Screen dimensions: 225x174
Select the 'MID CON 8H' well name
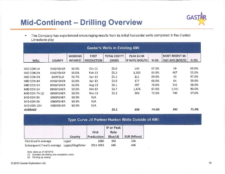tap(32, 97)
